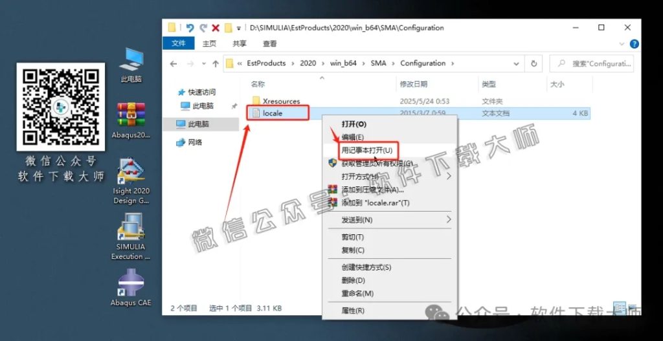Click SIMULIA Execution desktop shortcut

click(x=131, y=237)
